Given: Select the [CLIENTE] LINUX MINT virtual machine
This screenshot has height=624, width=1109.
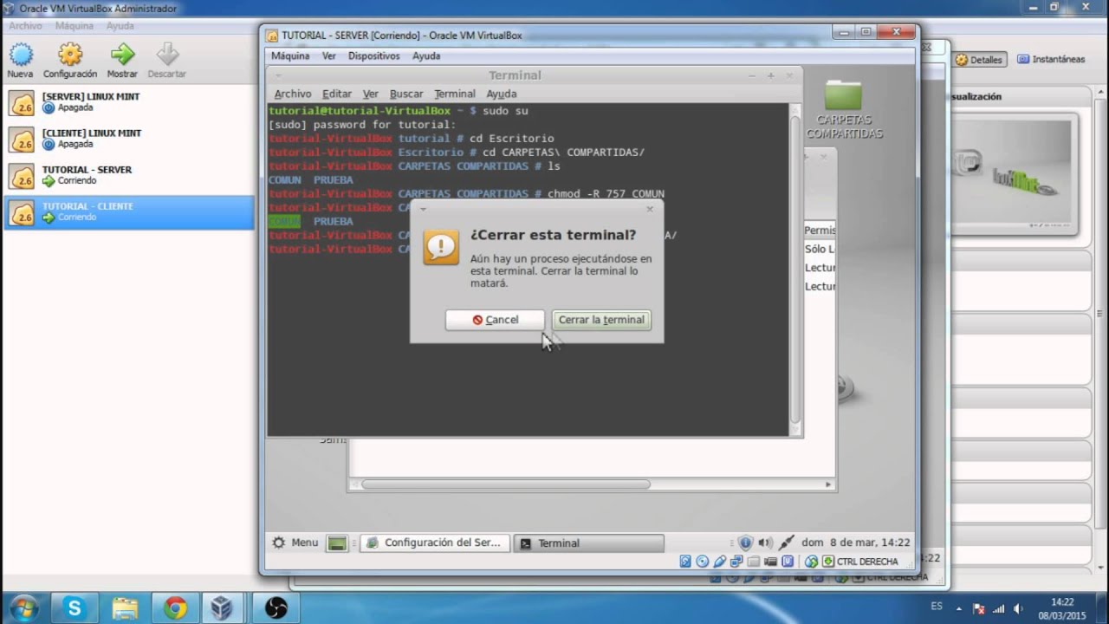Looking at the screenshot, I should (x=128, y=139).
